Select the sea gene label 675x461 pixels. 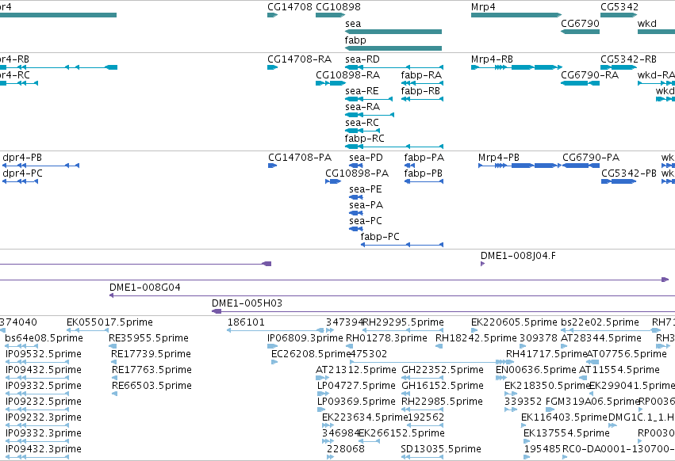point(353,24)
